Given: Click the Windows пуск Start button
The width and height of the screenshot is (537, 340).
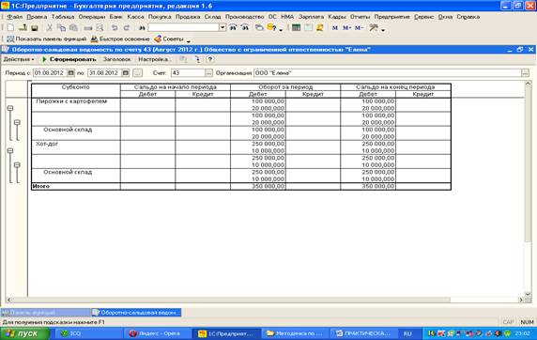Looking at the screenshot, I should (25, 333).
